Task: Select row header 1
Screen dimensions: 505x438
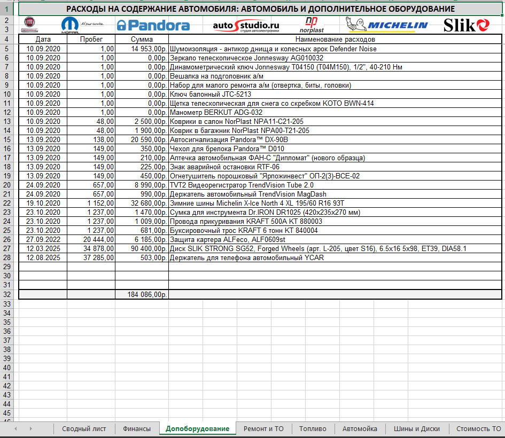Action: [x=6, y=9]
